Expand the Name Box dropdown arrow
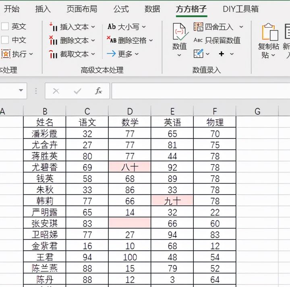This screenshot has width=290, height=287. click(21, 91)
